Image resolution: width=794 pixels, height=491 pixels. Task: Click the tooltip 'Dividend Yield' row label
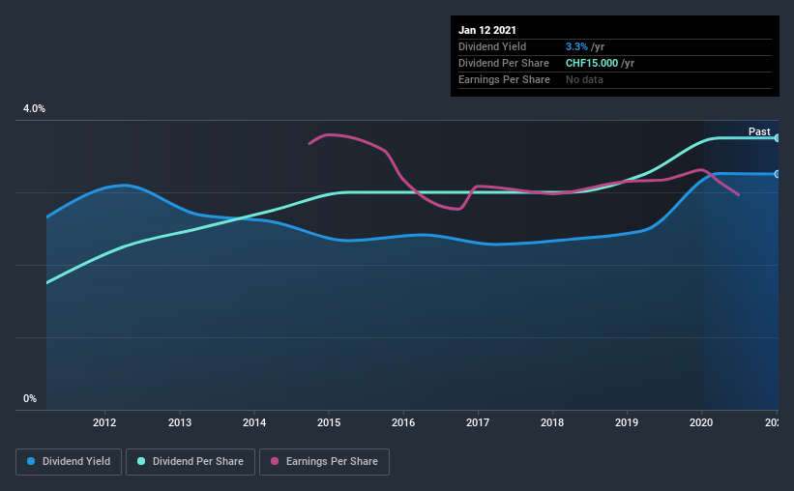[x=492, y=46]
